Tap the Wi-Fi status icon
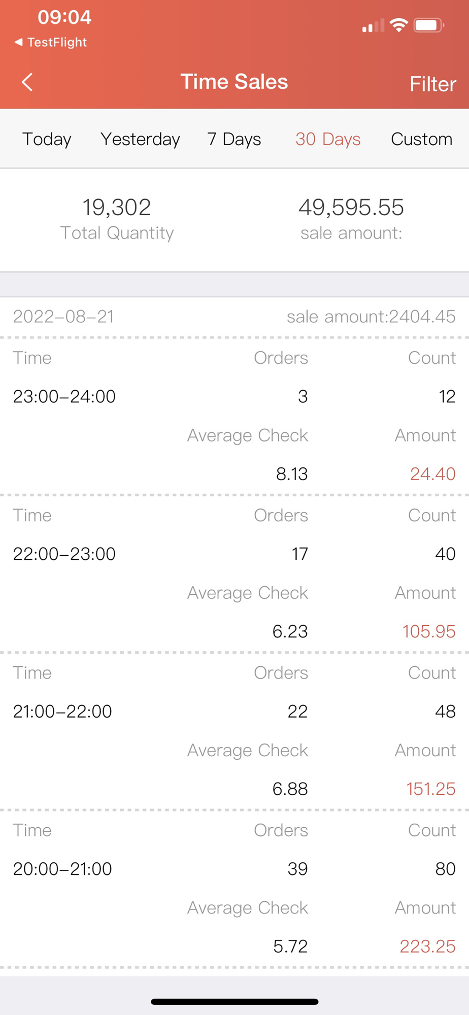Screen dimensions: 469x1015 pos(399,25)
